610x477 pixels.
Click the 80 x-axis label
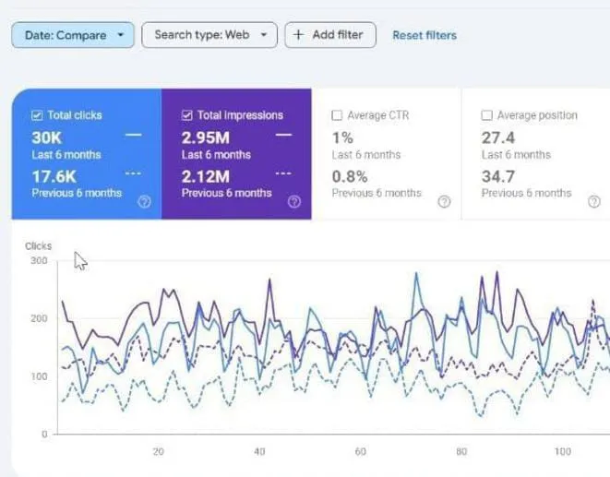pos(461,451)
